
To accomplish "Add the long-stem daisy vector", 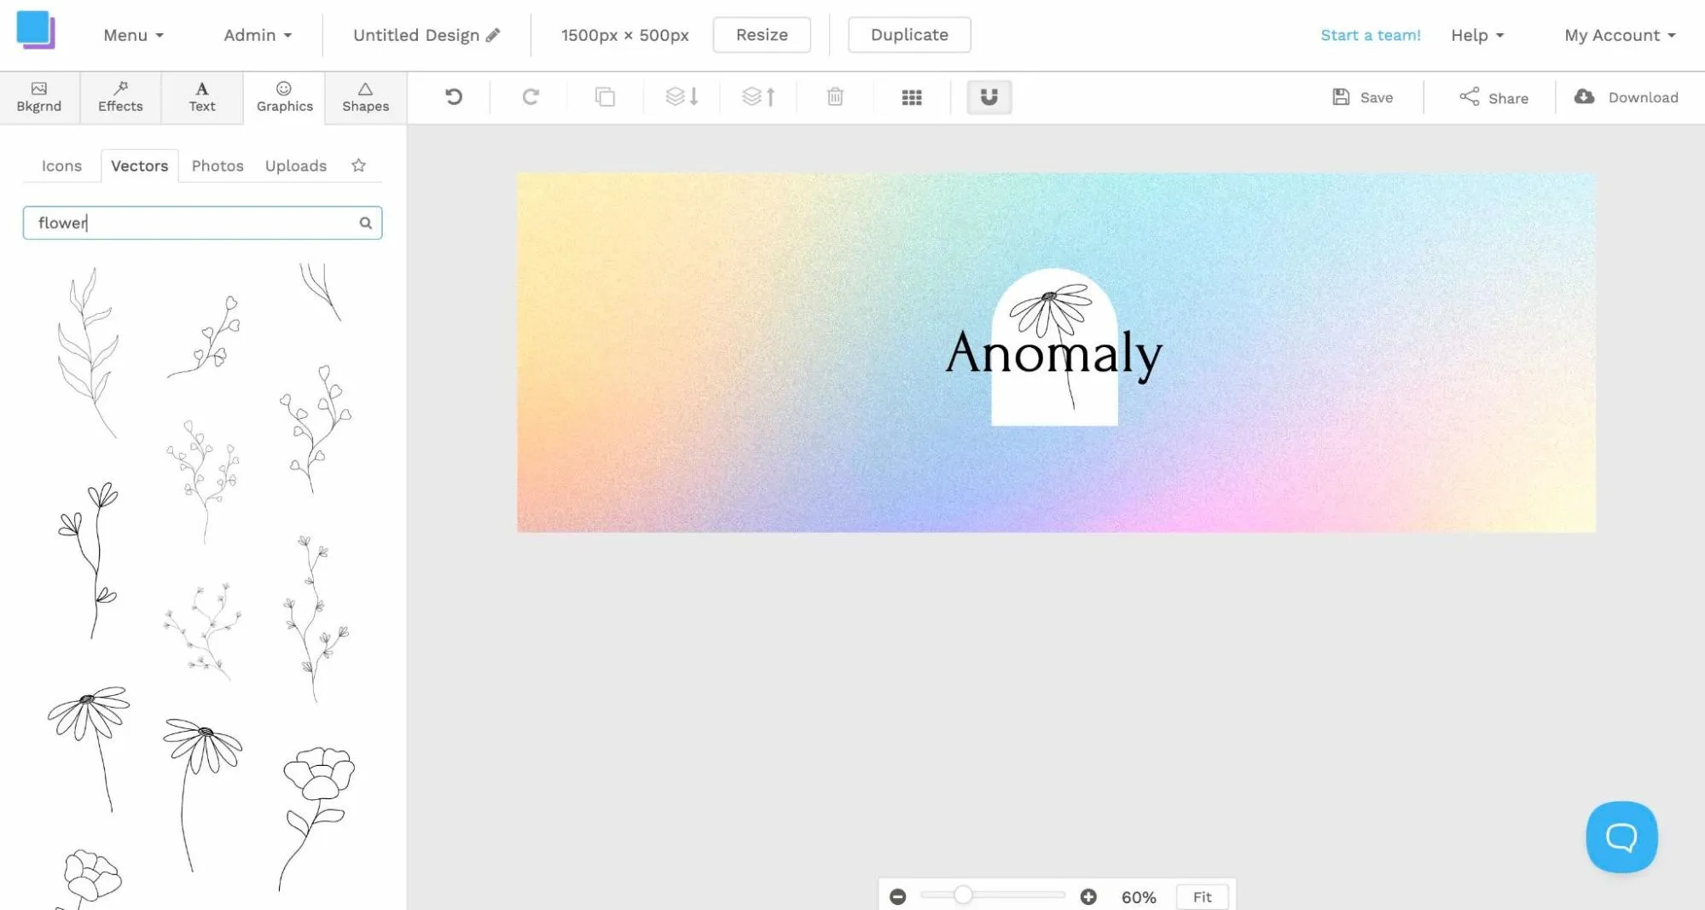I will click(x=202, y=795).
